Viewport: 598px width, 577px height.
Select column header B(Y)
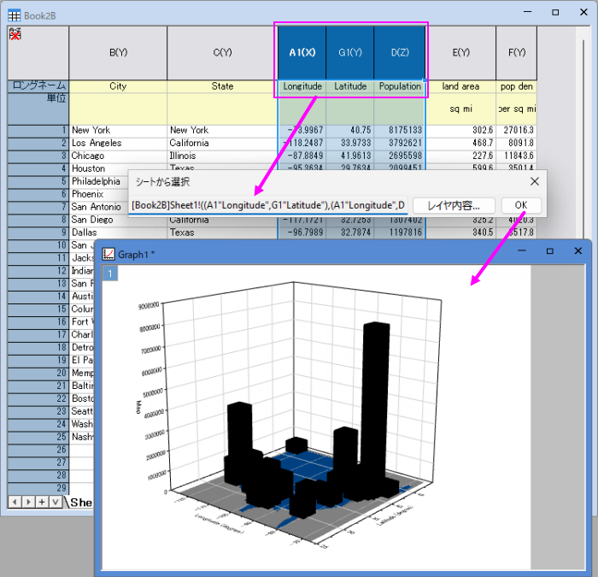tap(118, 53)
